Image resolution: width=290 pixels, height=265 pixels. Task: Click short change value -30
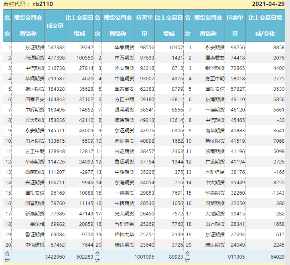(x=281, y=120)
